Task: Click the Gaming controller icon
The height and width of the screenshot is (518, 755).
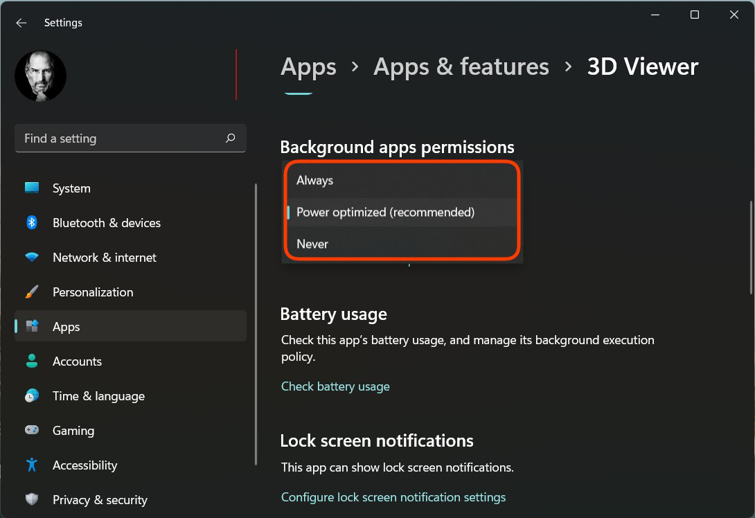Action: (x=32, y=430)
